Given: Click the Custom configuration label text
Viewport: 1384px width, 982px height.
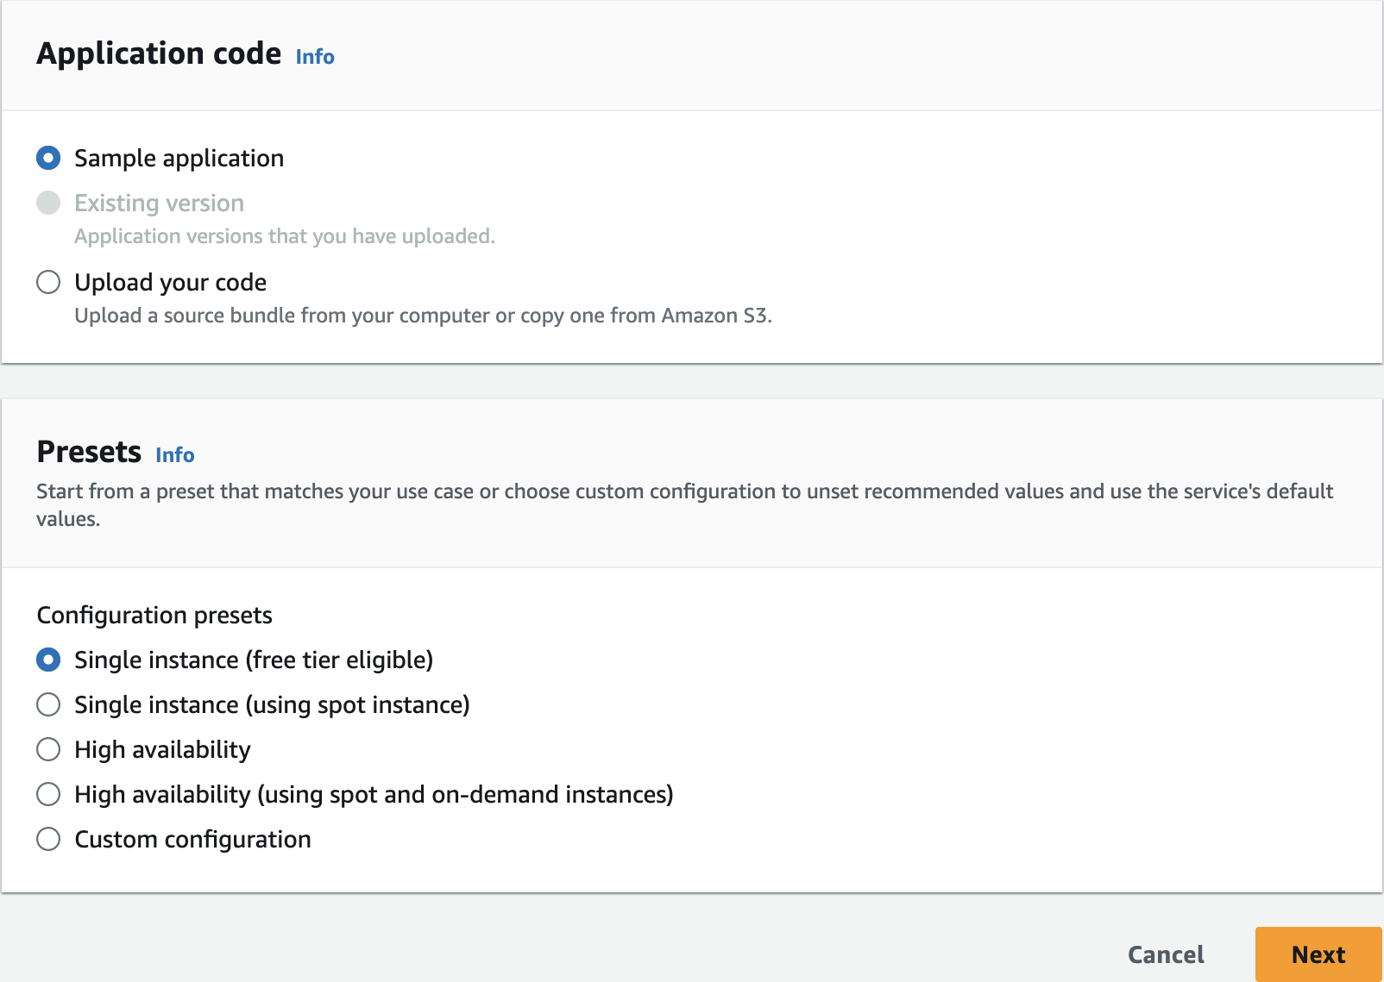Looking at the screenshot, I should tap(192, 839).
